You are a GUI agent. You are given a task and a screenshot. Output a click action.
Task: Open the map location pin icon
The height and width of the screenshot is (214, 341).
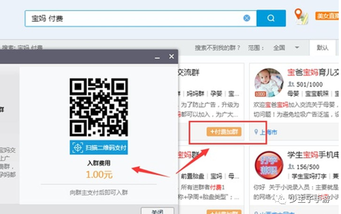pos(301,16)
